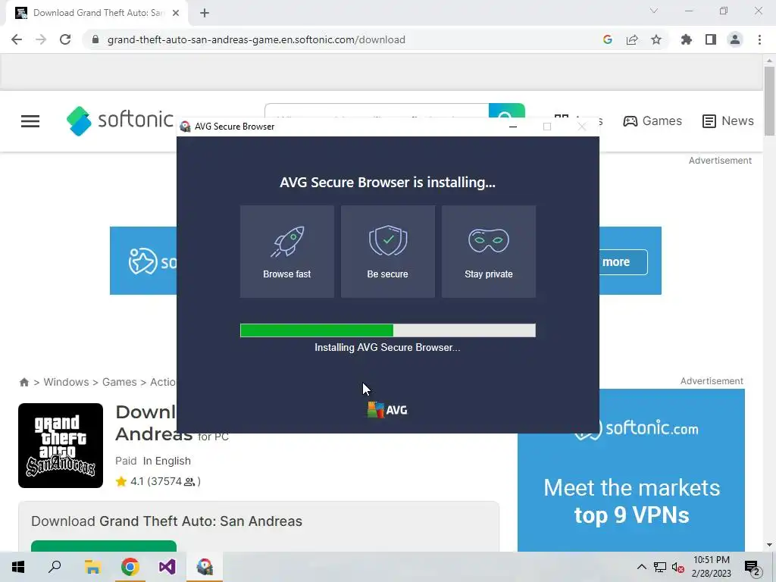Click the Browse fast rocket tile

coord(287,252)
